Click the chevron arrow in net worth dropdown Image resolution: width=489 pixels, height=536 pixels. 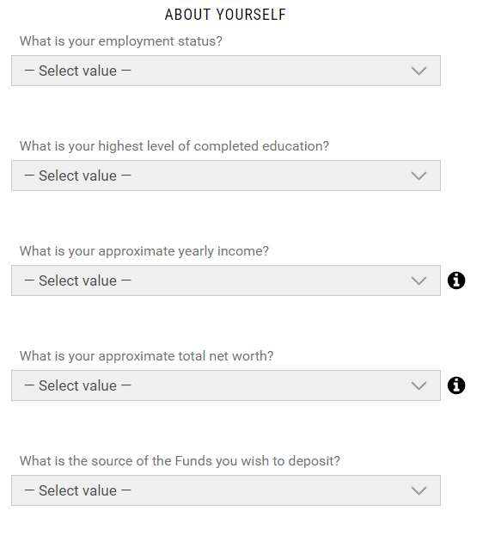419,386
